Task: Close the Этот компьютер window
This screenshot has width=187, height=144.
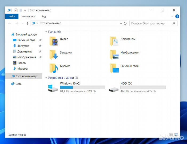Action: pyautogui.click(x=174, y=10)
